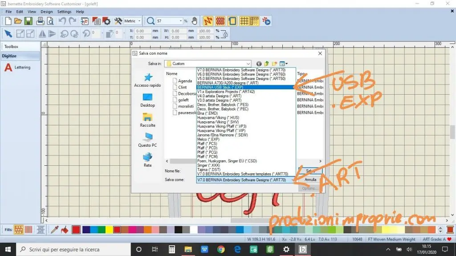Open Desktop location in save dialog
The width and height of the screenshot is (456, 256).
click(x=147, y=100)
